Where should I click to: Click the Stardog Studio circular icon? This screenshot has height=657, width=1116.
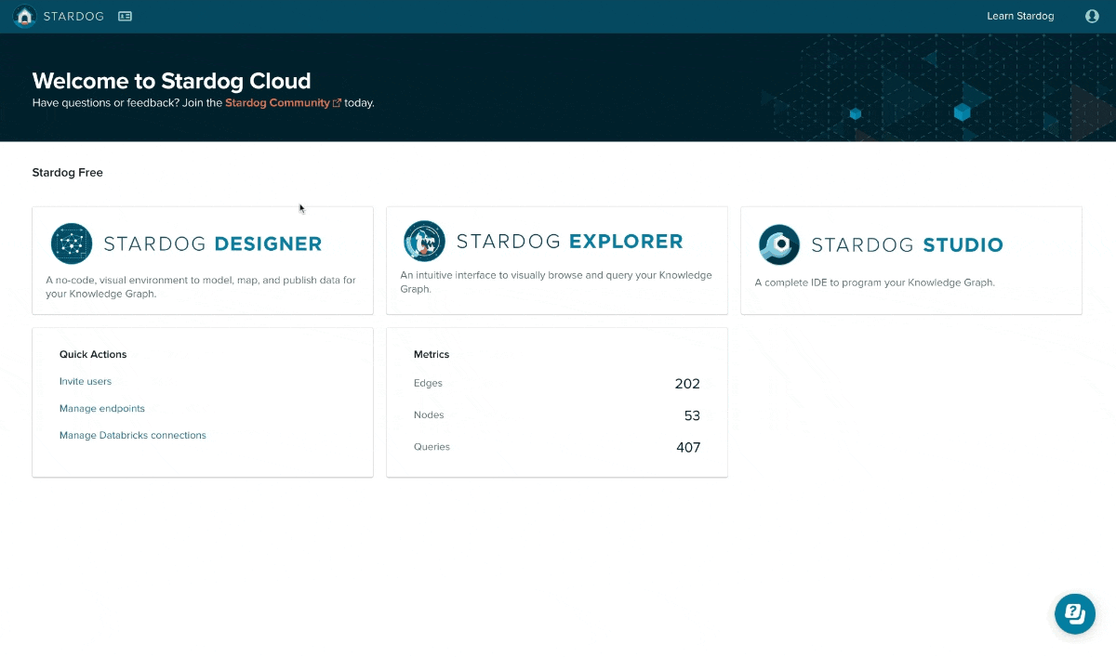coord(778,245)
